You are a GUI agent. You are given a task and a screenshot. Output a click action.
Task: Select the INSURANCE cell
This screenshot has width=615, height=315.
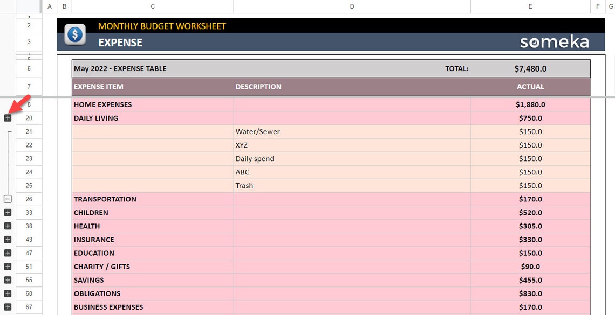pyautogui.click(x=153, y=240)
